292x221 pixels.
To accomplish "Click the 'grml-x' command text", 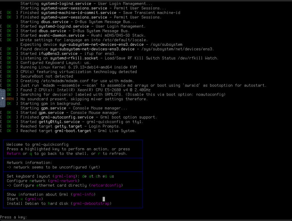I will 34,199.
